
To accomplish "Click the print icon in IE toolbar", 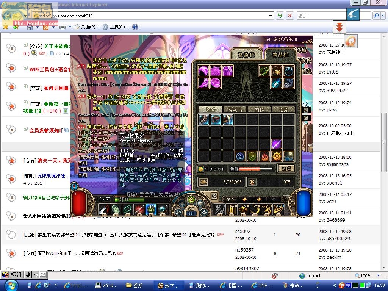I will pyautogui.click(x=63, y=27).
